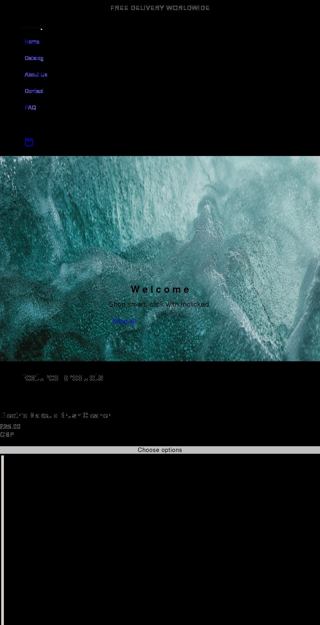Click the £25.00 price text

pos(10,427)
